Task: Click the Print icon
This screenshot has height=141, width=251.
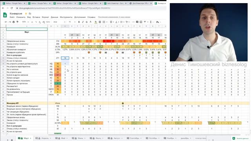Action: coord(14,22)
